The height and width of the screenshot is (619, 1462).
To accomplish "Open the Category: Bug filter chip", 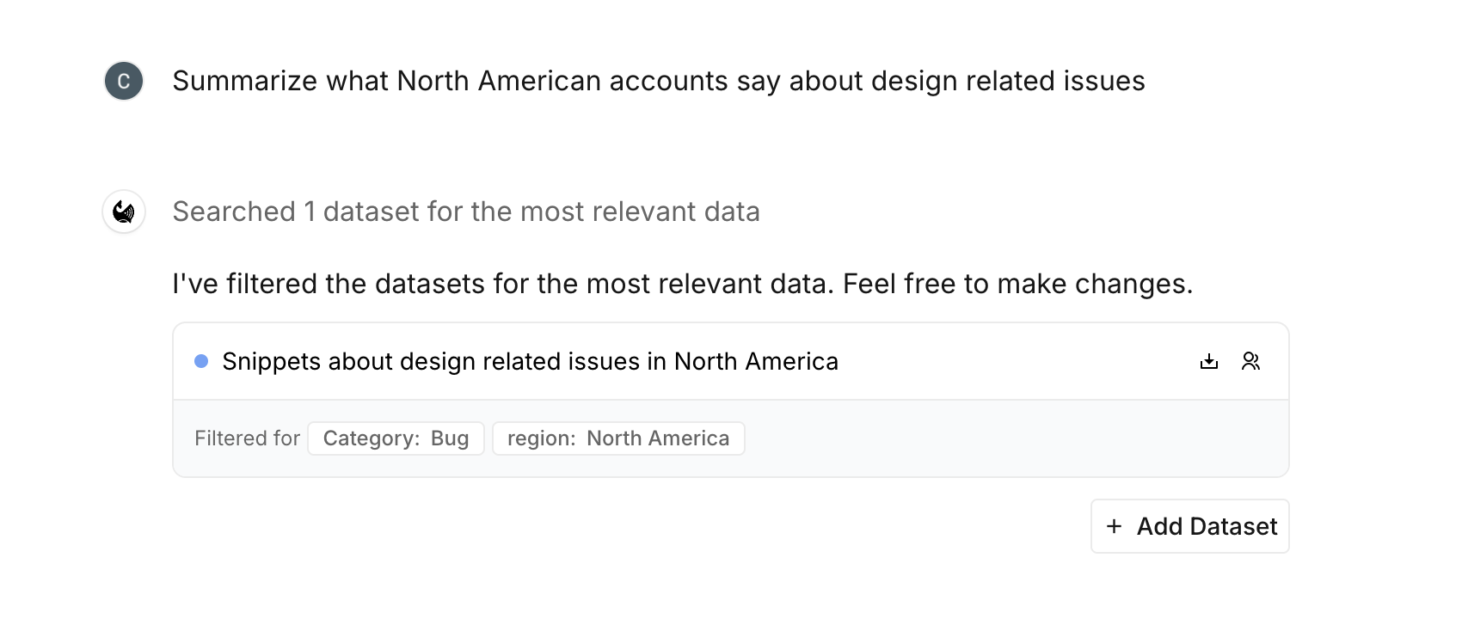I will (396, 438).
